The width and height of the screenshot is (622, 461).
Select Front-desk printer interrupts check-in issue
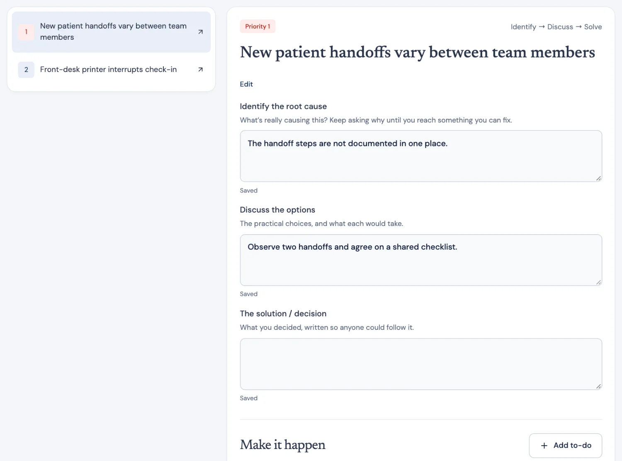[111, 70]
